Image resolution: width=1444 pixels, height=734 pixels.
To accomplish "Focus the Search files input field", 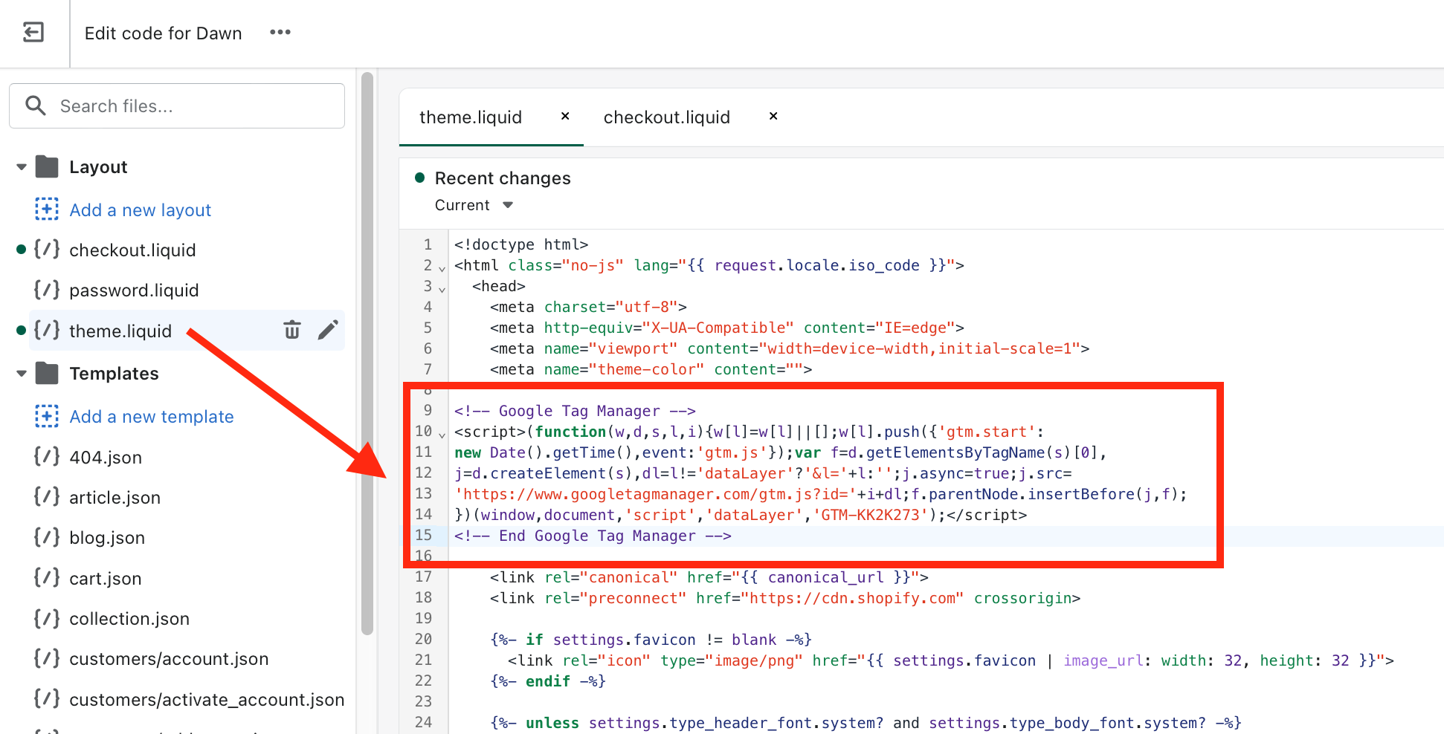I will pos(177,105).
